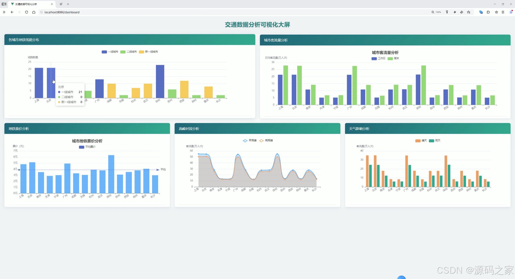This screenshot has width=515, height=279.
Task: Open the browser hamburger menu
Action: pyautogui.click(x=503, y=12)
